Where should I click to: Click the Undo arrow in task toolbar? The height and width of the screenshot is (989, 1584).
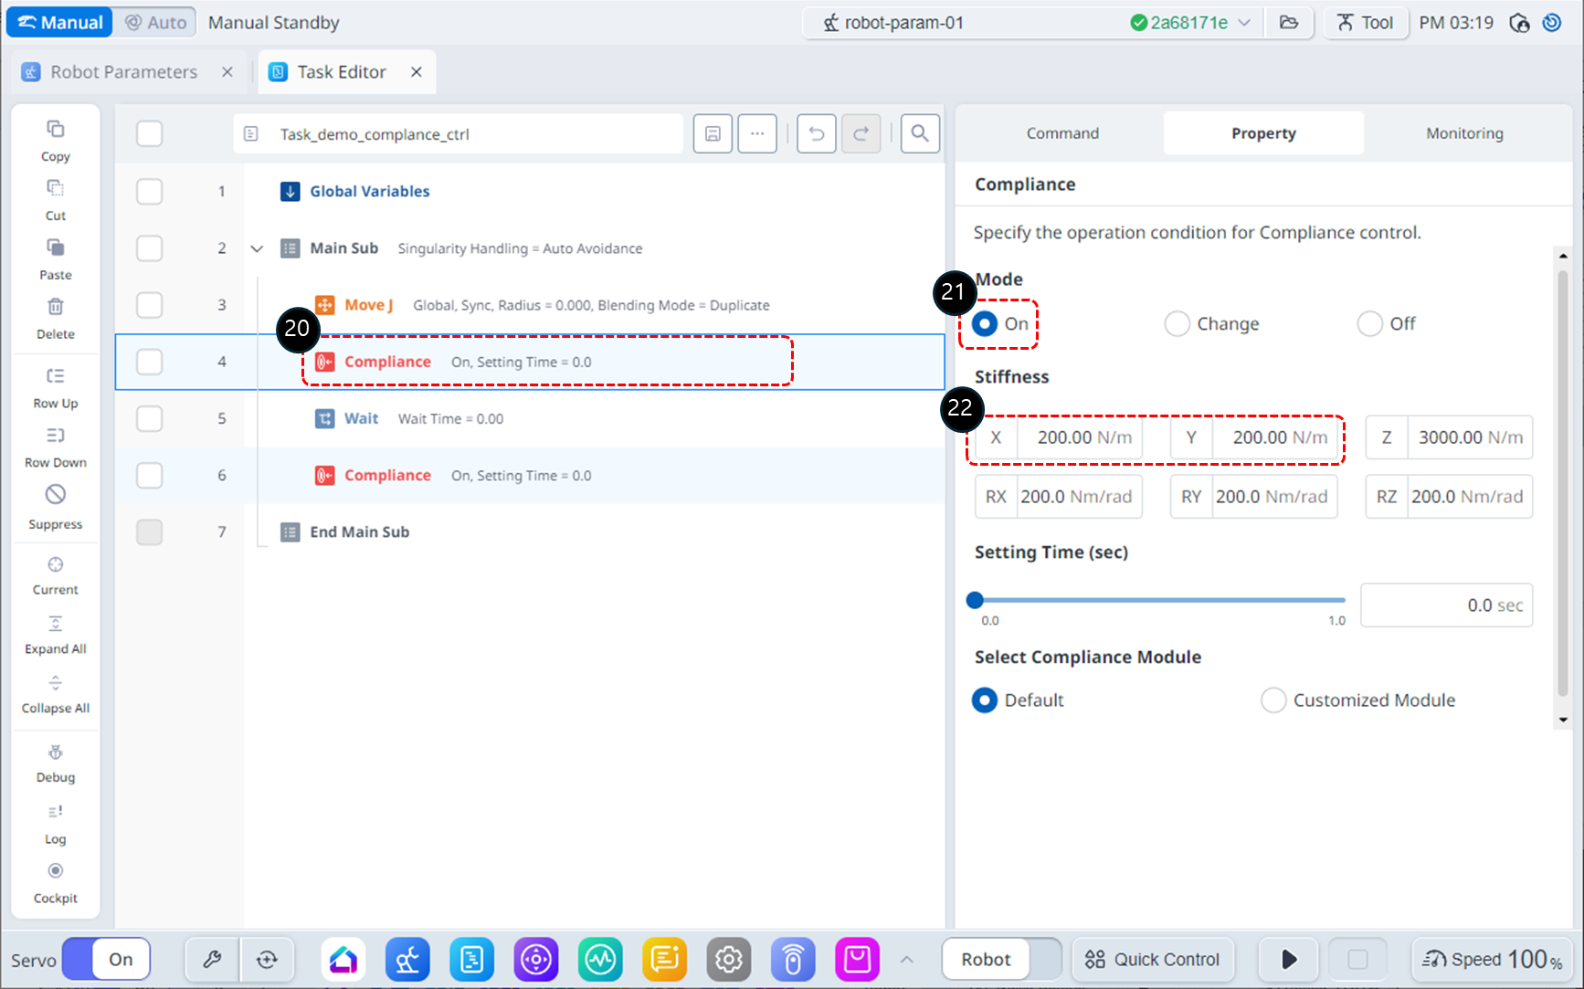pyautogui.click(x=816, y=134)
